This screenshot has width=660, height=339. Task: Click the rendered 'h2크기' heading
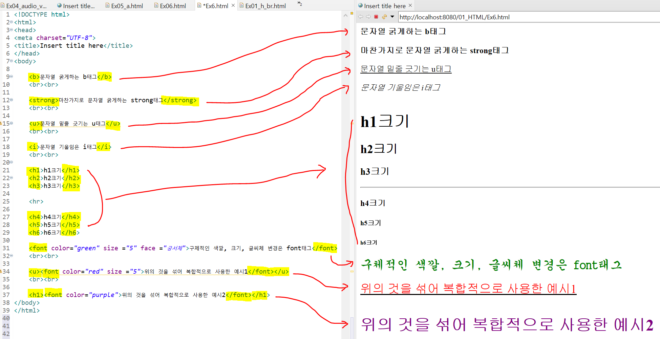tap(379, 149)
